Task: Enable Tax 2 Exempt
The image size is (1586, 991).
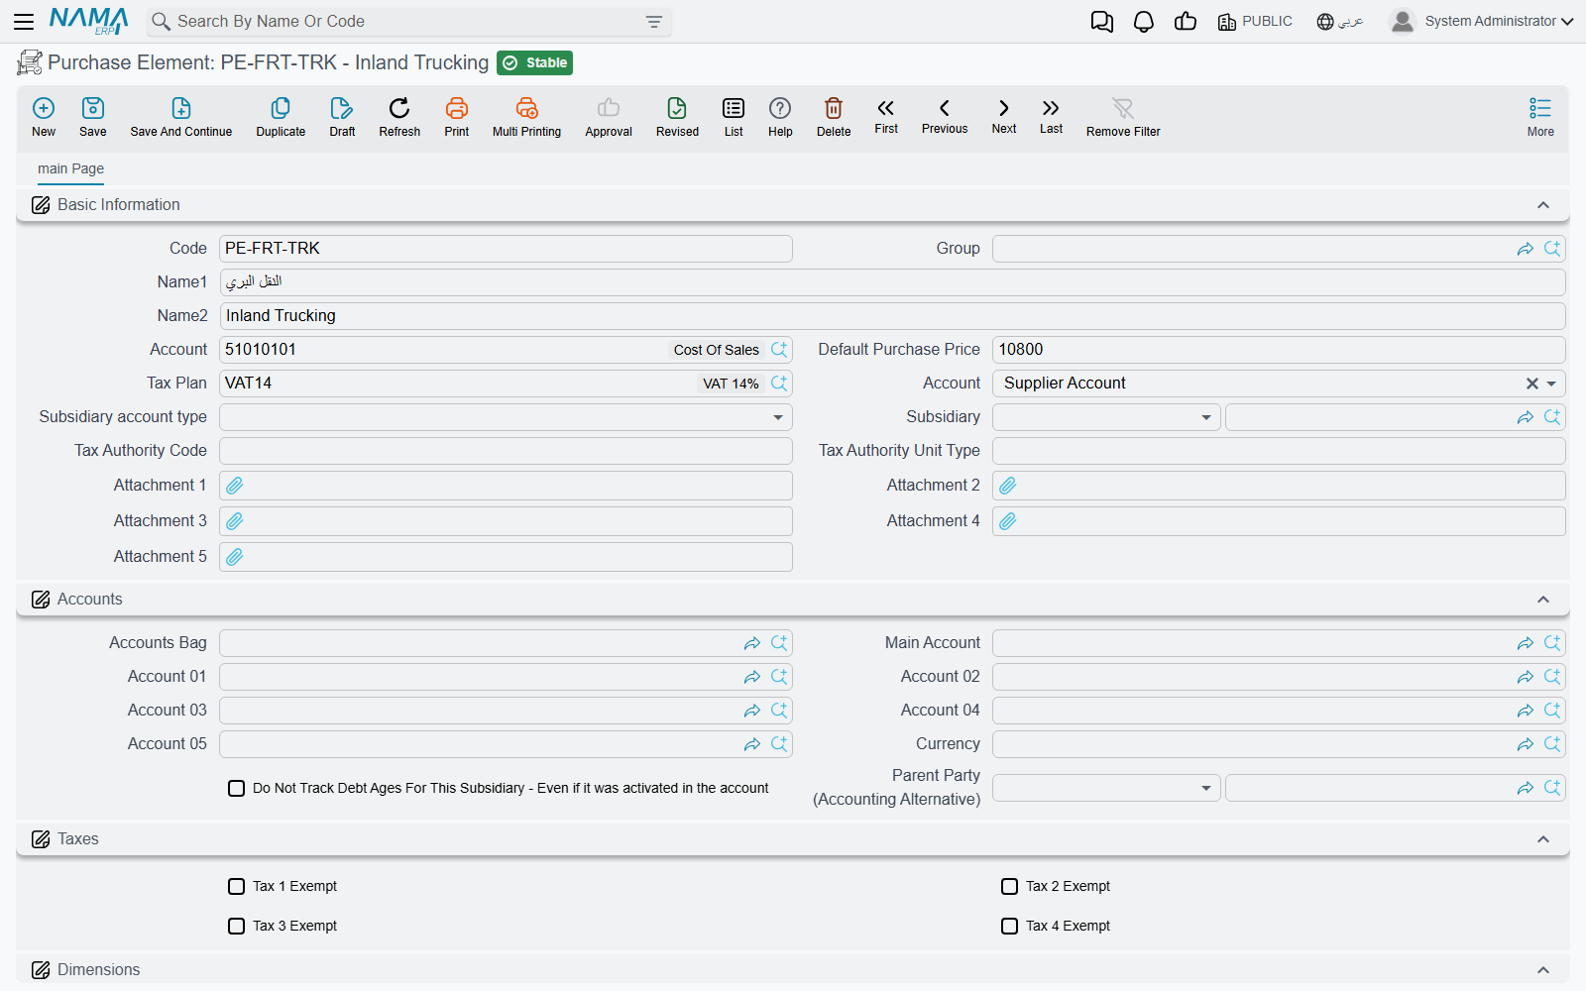Action: click(x=1009, y=887)
